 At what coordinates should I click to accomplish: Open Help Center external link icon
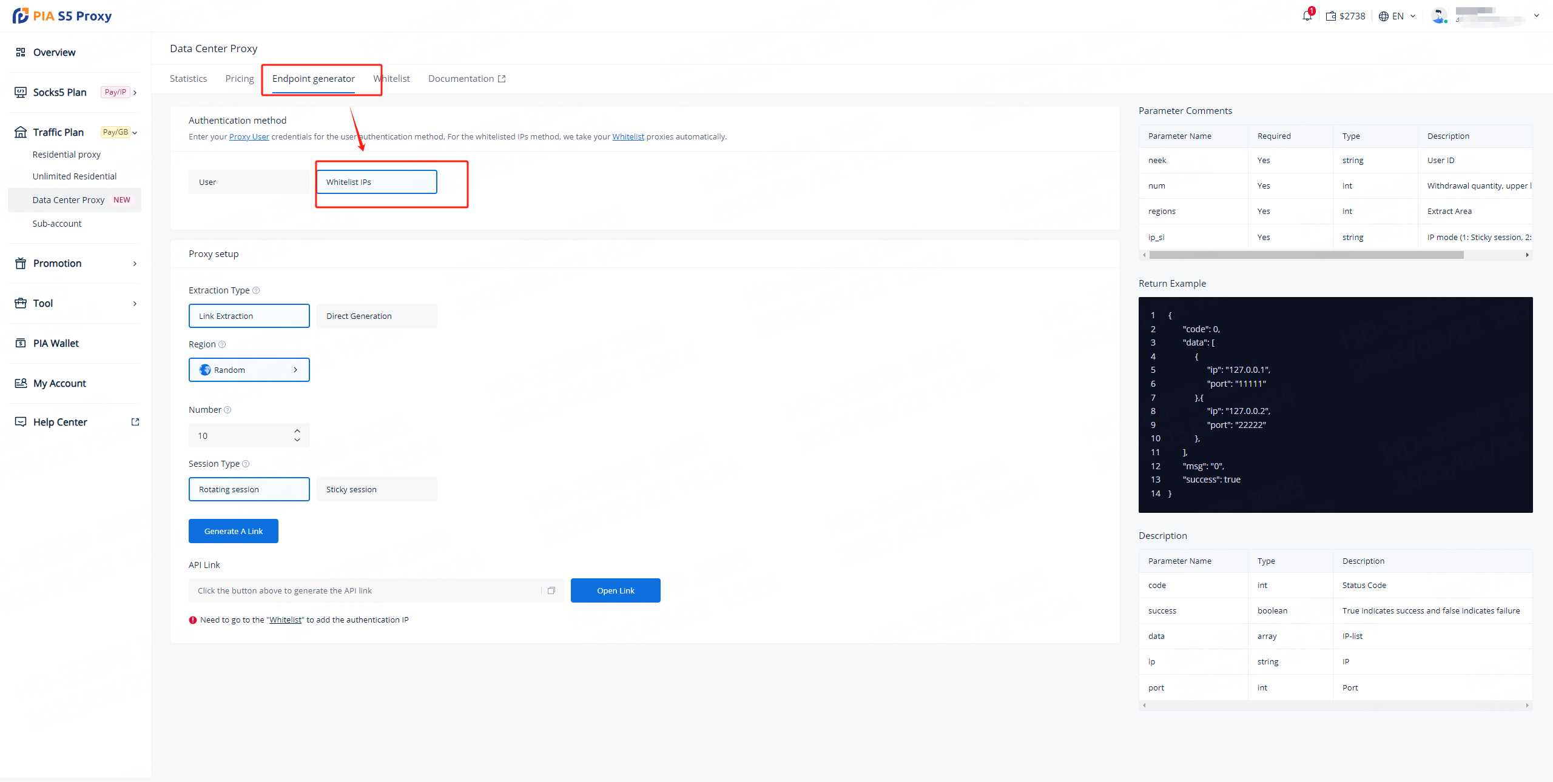click(x=135, y=422)
